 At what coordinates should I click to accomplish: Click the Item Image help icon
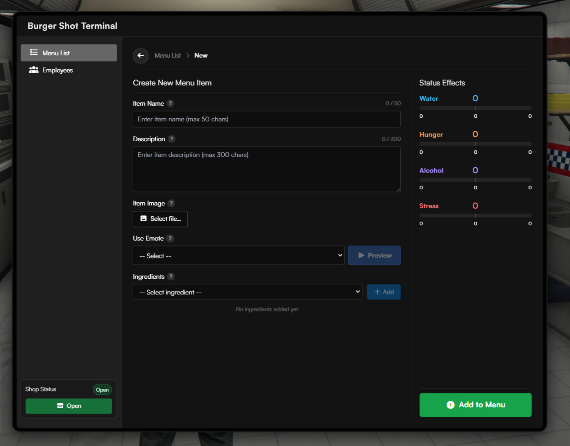171,203
